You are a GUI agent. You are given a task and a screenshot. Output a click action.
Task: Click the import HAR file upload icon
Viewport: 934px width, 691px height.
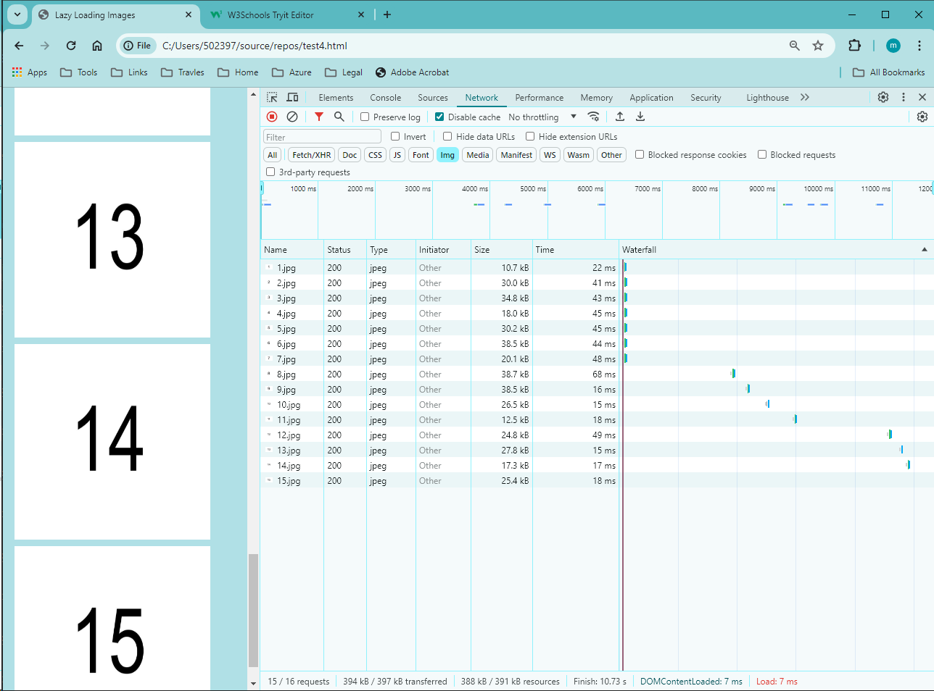(x=620, y=117)
